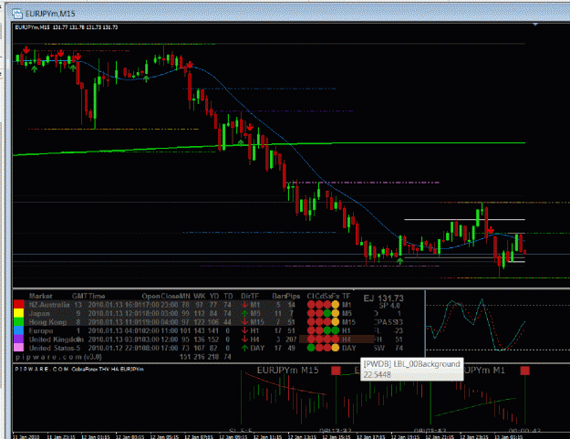Image resolution: width=570 pixels, height=439 pixels.
Task: Click the blue Europe market color swatch
Action: (x=19, y=331)
